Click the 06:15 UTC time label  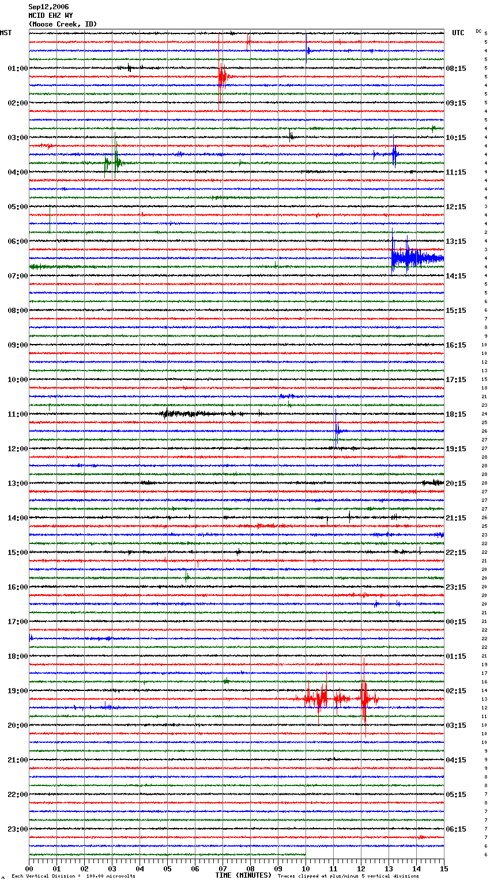pos(456,829)
